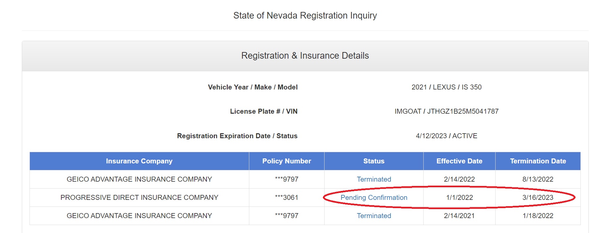The image size is (604, 233).
Task: Select the Policy Number column header
Action: pos(286,161)
